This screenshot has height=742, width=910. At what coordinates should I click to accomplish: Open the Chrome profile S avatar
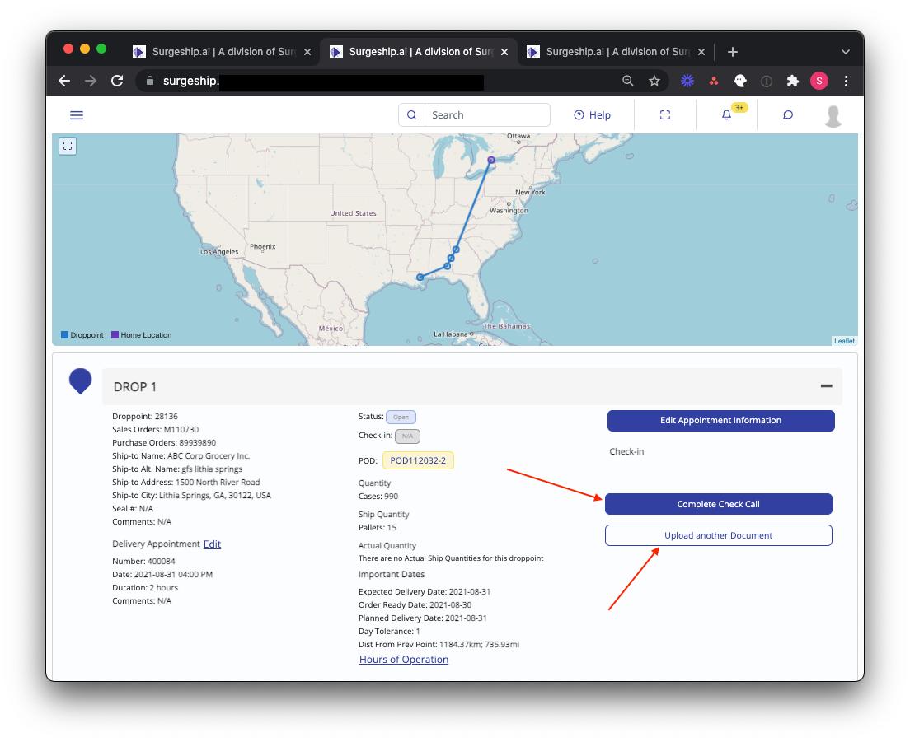click(819, 81)
